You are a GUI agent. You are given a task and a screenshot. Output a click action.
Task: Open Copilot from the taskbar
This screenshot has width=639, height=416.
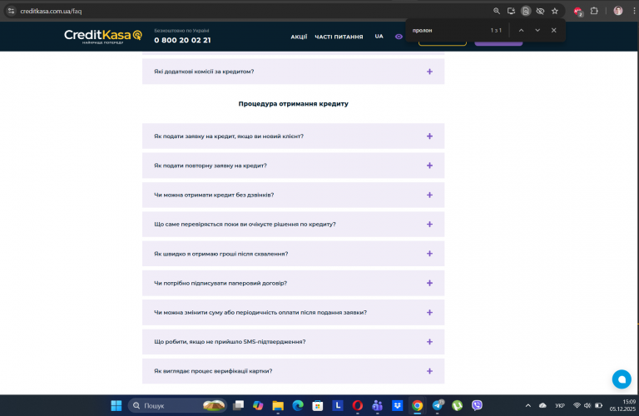tap(258, 405)
